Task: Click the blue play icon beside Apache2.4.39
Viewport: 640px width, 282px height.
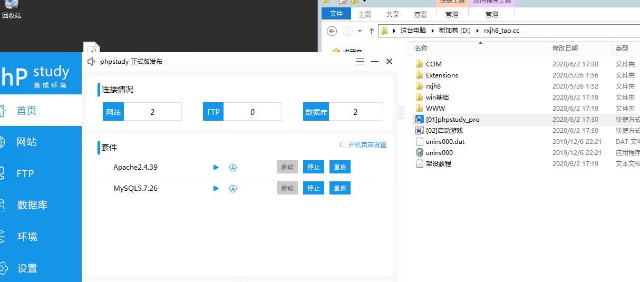Action: [216, 167]
